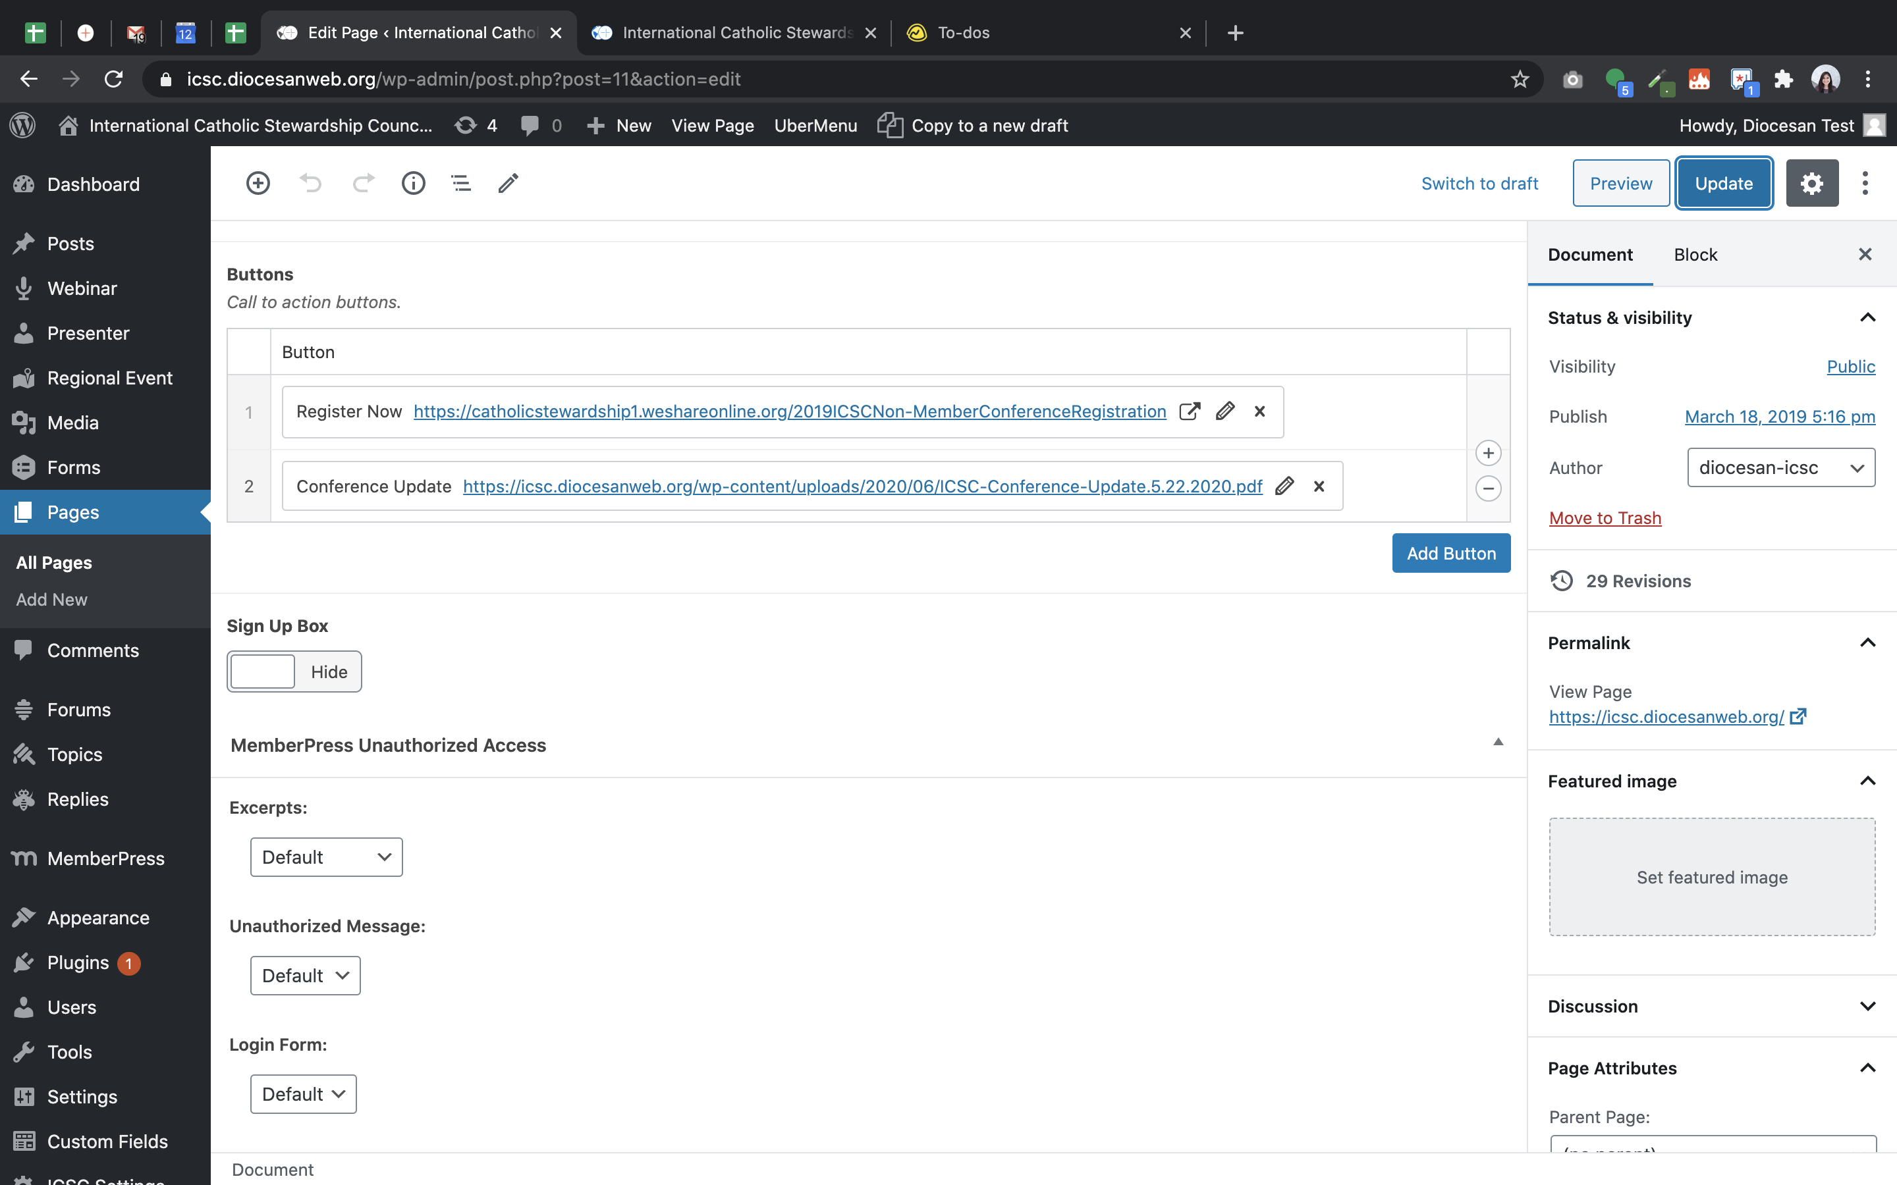Click the Tools pencil icon in toolbar
This screenshot has height=1185, width=1897.
(x=508, y=184)
